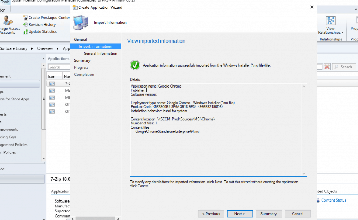
Task: Open Create Prestaged Content File in ribbon
Action: pyautogui.click(x=46, y=17)
